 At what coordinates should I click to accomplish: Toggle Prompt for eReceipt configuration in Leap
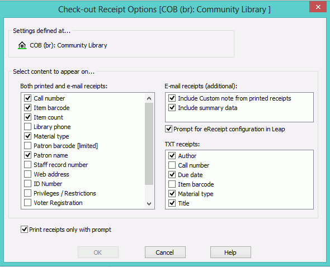coord(168,129)
